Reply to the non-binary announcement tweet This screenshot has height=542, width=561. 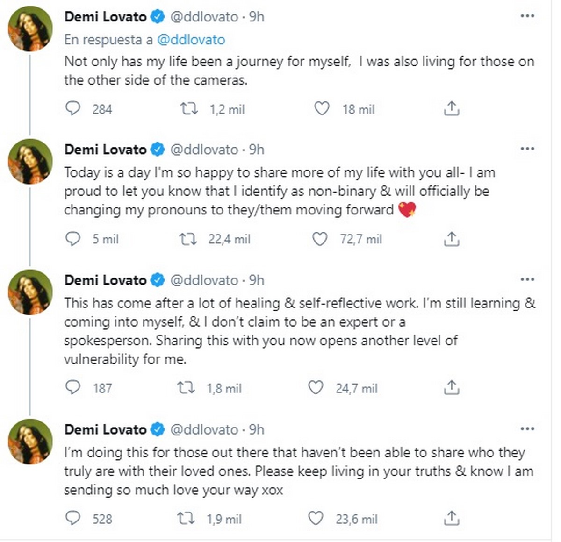(x=72, y=239)
